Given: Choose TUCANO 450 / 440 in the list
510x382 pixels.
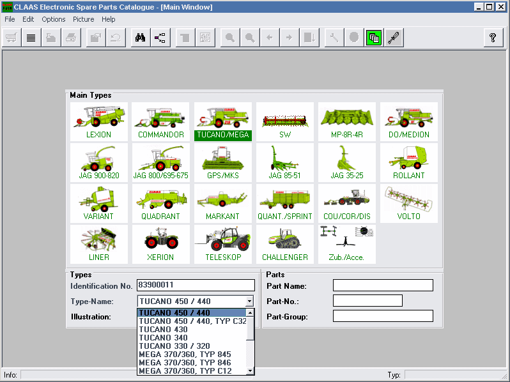Looking at the screenshot, I should (192, 313).
